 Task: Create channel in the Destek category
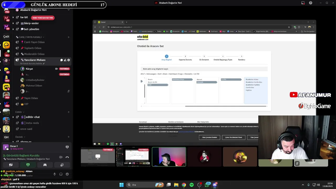pos(69,137)
